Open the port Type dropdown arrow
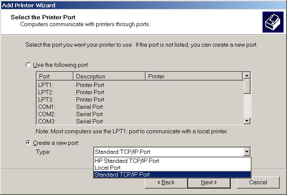The width and height of the screenshot is (287, 195). tap(247, 152)
